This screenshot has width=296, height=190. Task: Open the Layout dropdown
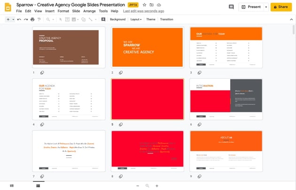tap(136, 19)
